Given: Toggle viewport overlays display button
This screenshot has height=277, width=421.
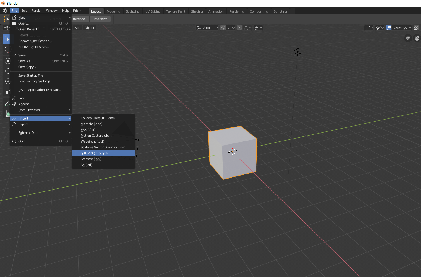Looking at the screenshot, I should (x=389, y=28).
